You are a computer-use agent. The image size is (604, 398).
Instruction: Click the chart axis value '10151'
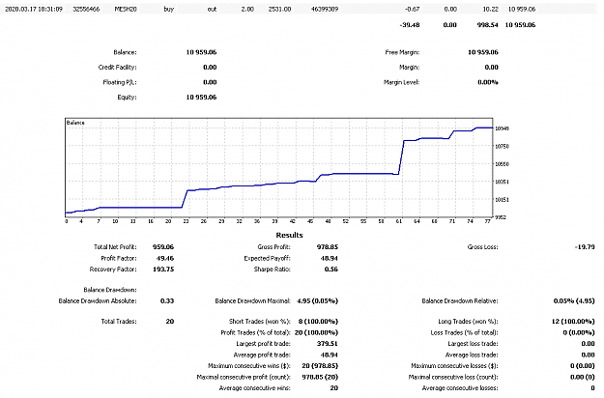pos(502,200)
